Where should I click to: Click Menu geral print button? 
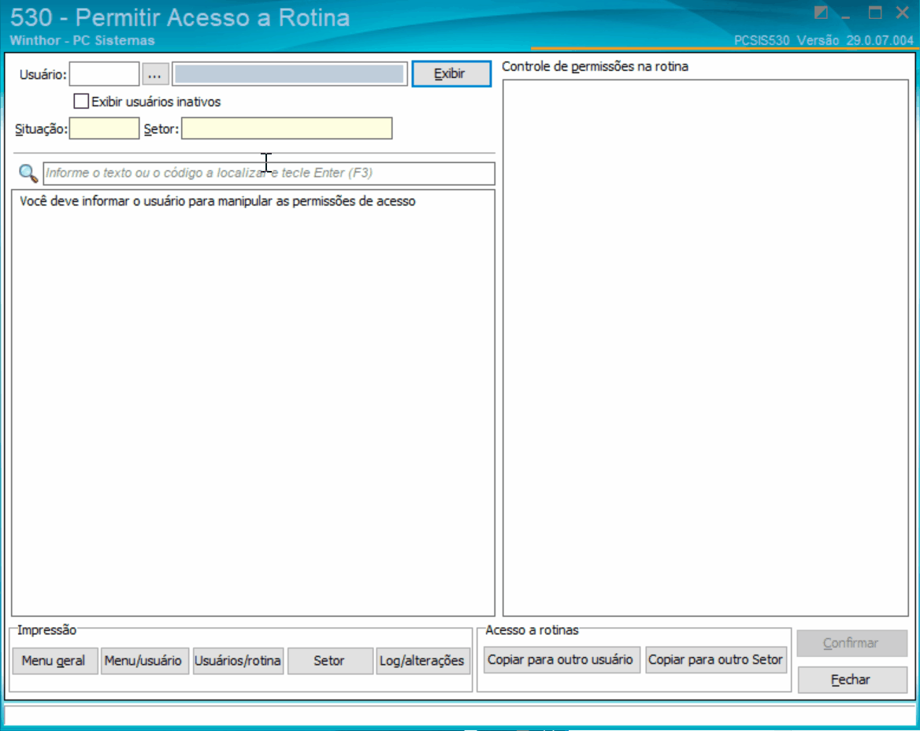click(54, 661)
